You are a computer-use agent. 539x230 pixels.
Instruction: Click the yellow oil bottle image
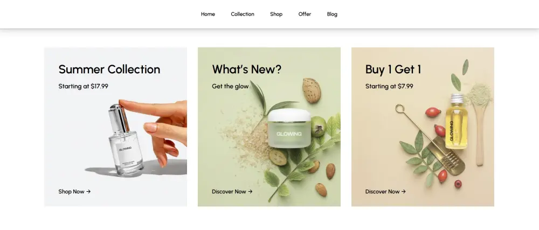[x=457, y=121]
